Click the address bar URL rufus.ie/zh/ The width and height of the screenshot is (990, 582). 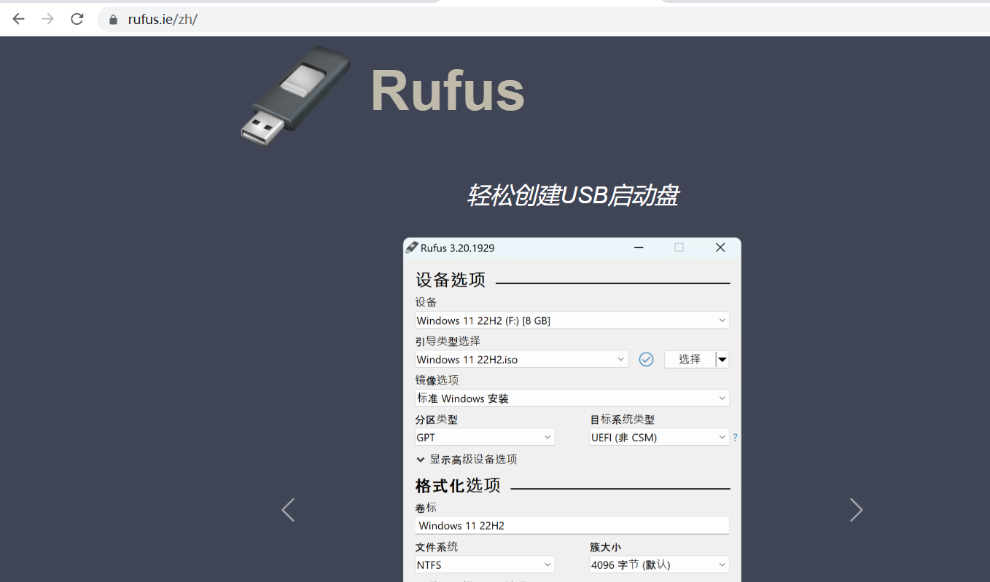point(163,20)
